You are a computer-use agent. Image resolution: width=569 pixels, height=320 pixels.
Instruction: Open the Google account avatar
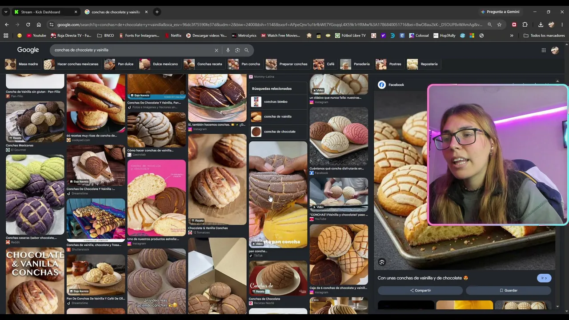(x=555, y=50)
